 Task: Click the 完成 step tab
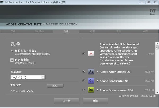pyautogui.click(x=145, y=31)
